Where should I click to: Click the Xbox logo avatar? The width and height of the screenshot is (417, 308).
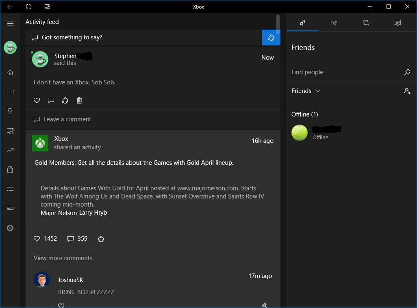click(x=40, y=143)
